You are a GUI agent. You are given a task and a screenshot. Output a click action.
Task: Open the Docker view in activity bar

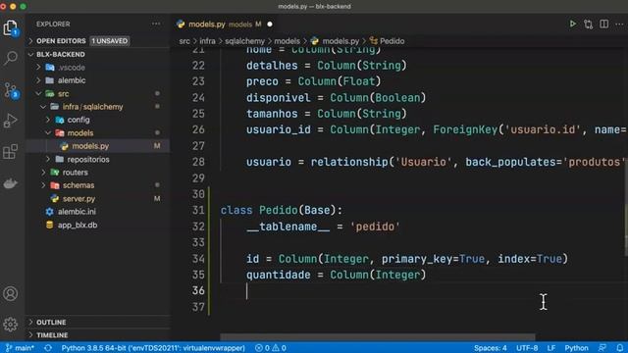pos(11,183)
